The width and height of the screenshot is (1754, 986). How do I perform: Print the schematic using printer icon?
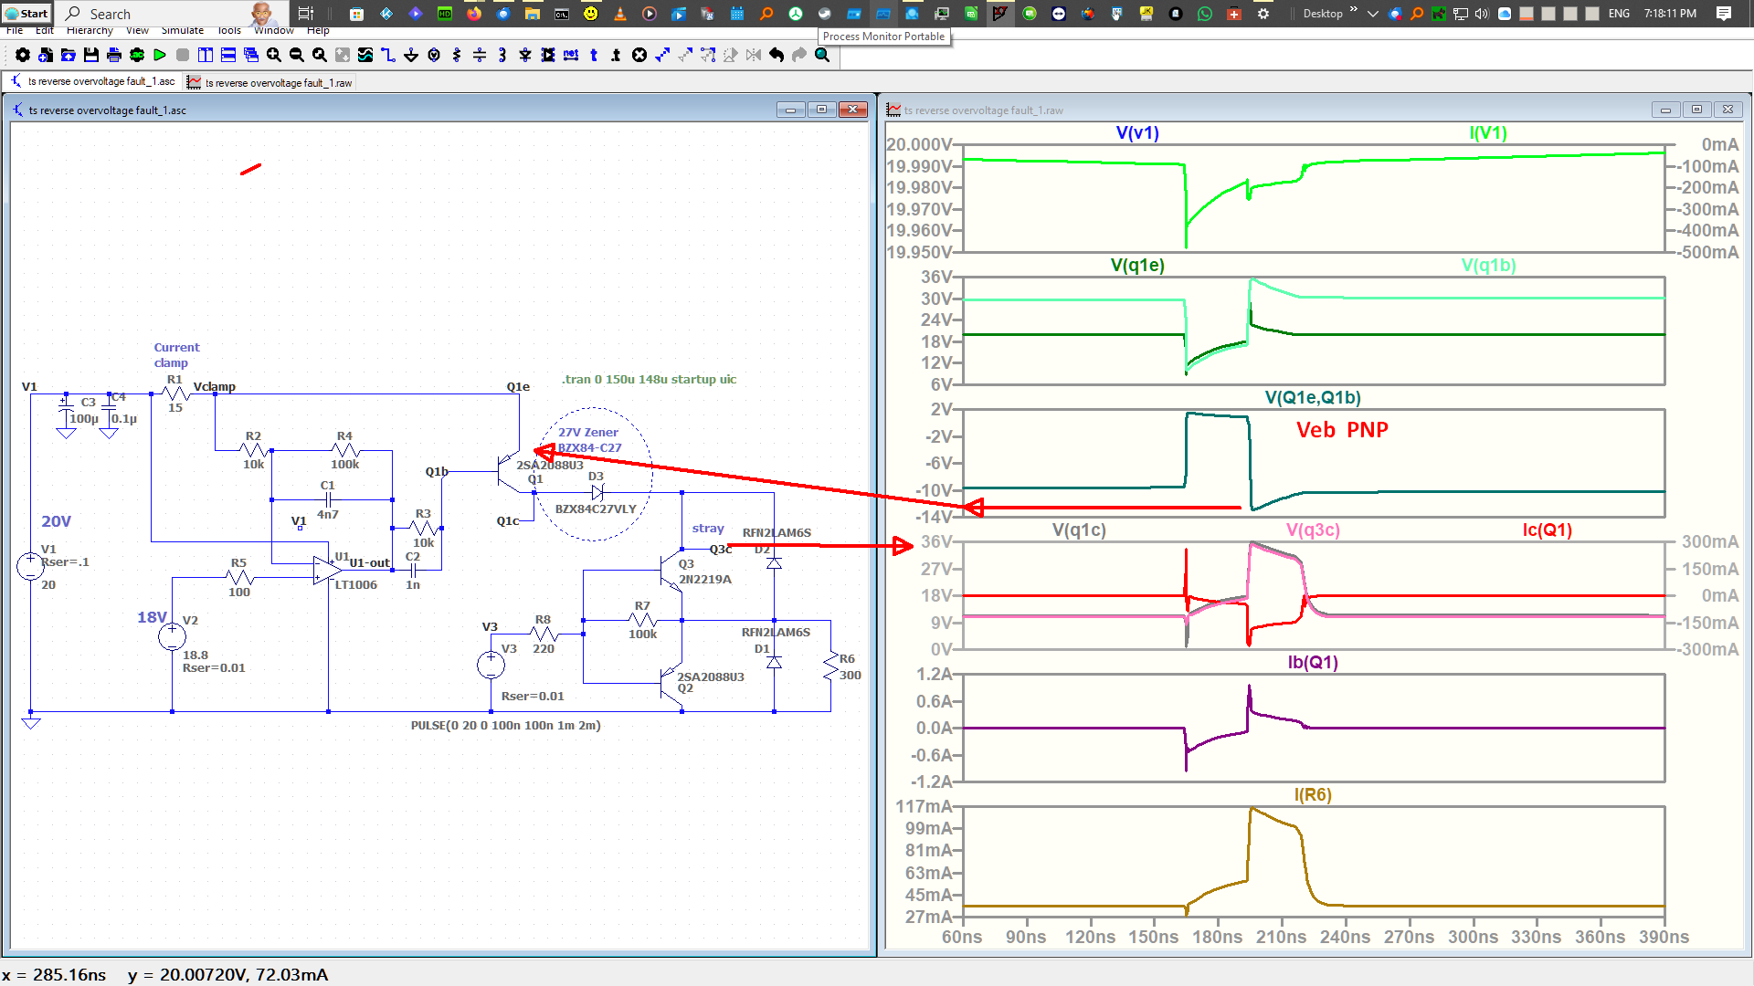[114, 55]
